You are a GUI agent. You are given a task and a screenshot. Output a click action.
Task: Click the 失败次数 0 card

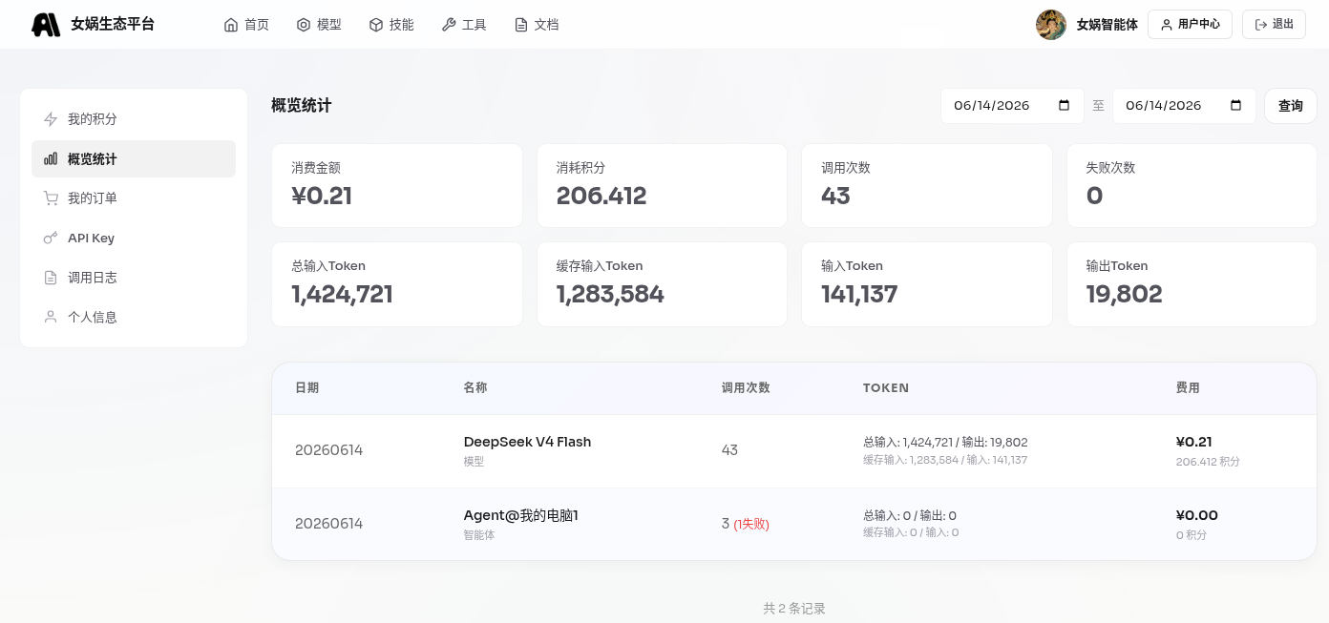[1192, 186]
